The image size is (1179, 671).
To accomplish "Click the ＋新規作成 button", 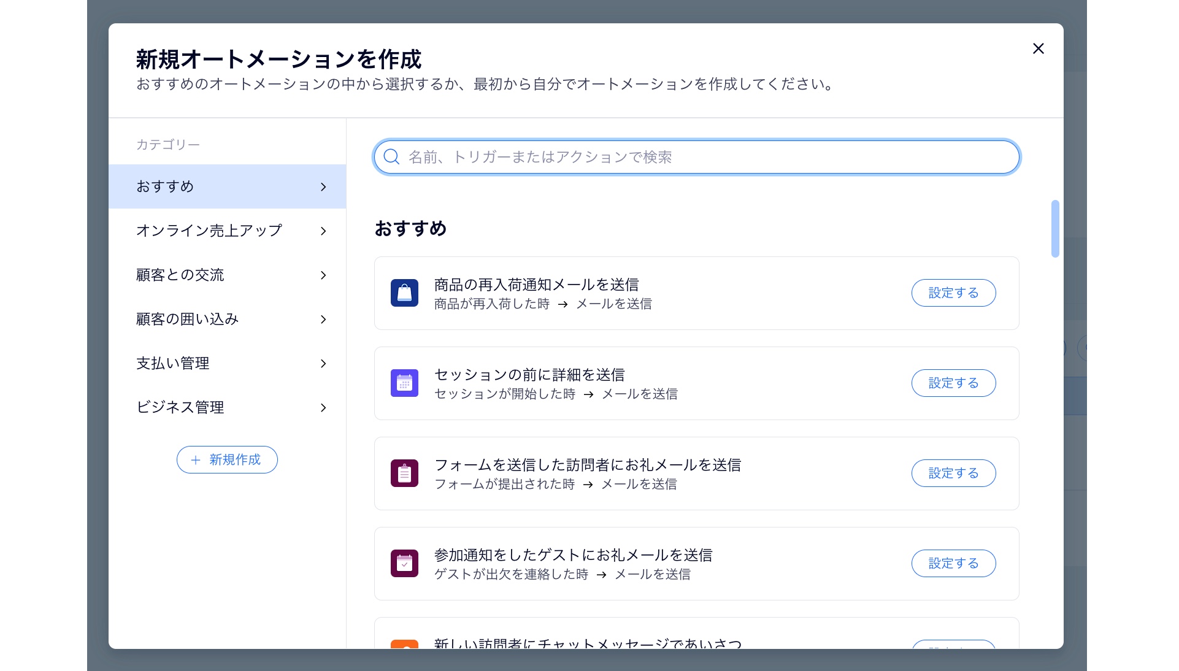I will click(227, 460).
